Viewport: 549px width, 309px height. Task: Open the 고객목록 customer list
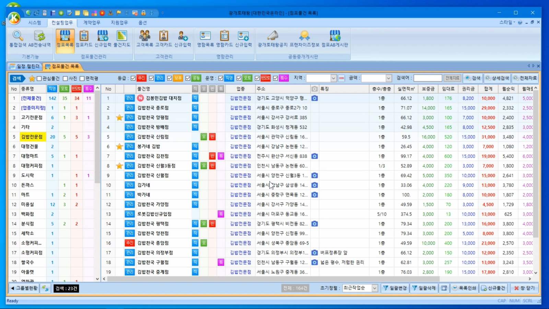tap(144, 39)
